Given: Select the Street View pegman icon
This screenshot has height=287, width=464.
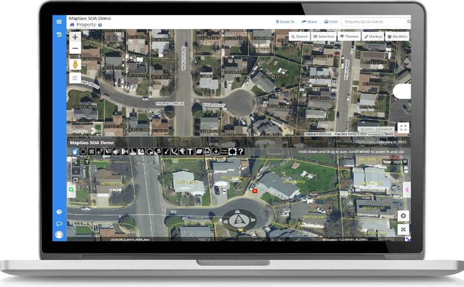Looking at the screenshot, I should (x=75, y=64).
